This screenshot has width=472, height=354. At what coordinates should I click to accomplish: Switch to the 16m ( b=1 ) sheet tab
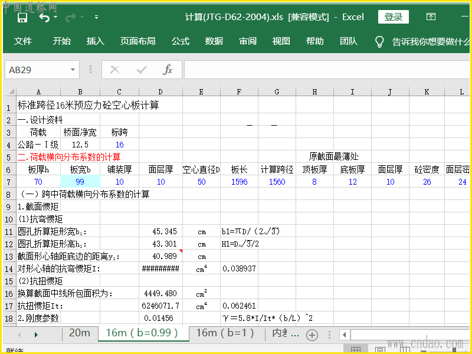pos(225,333)
